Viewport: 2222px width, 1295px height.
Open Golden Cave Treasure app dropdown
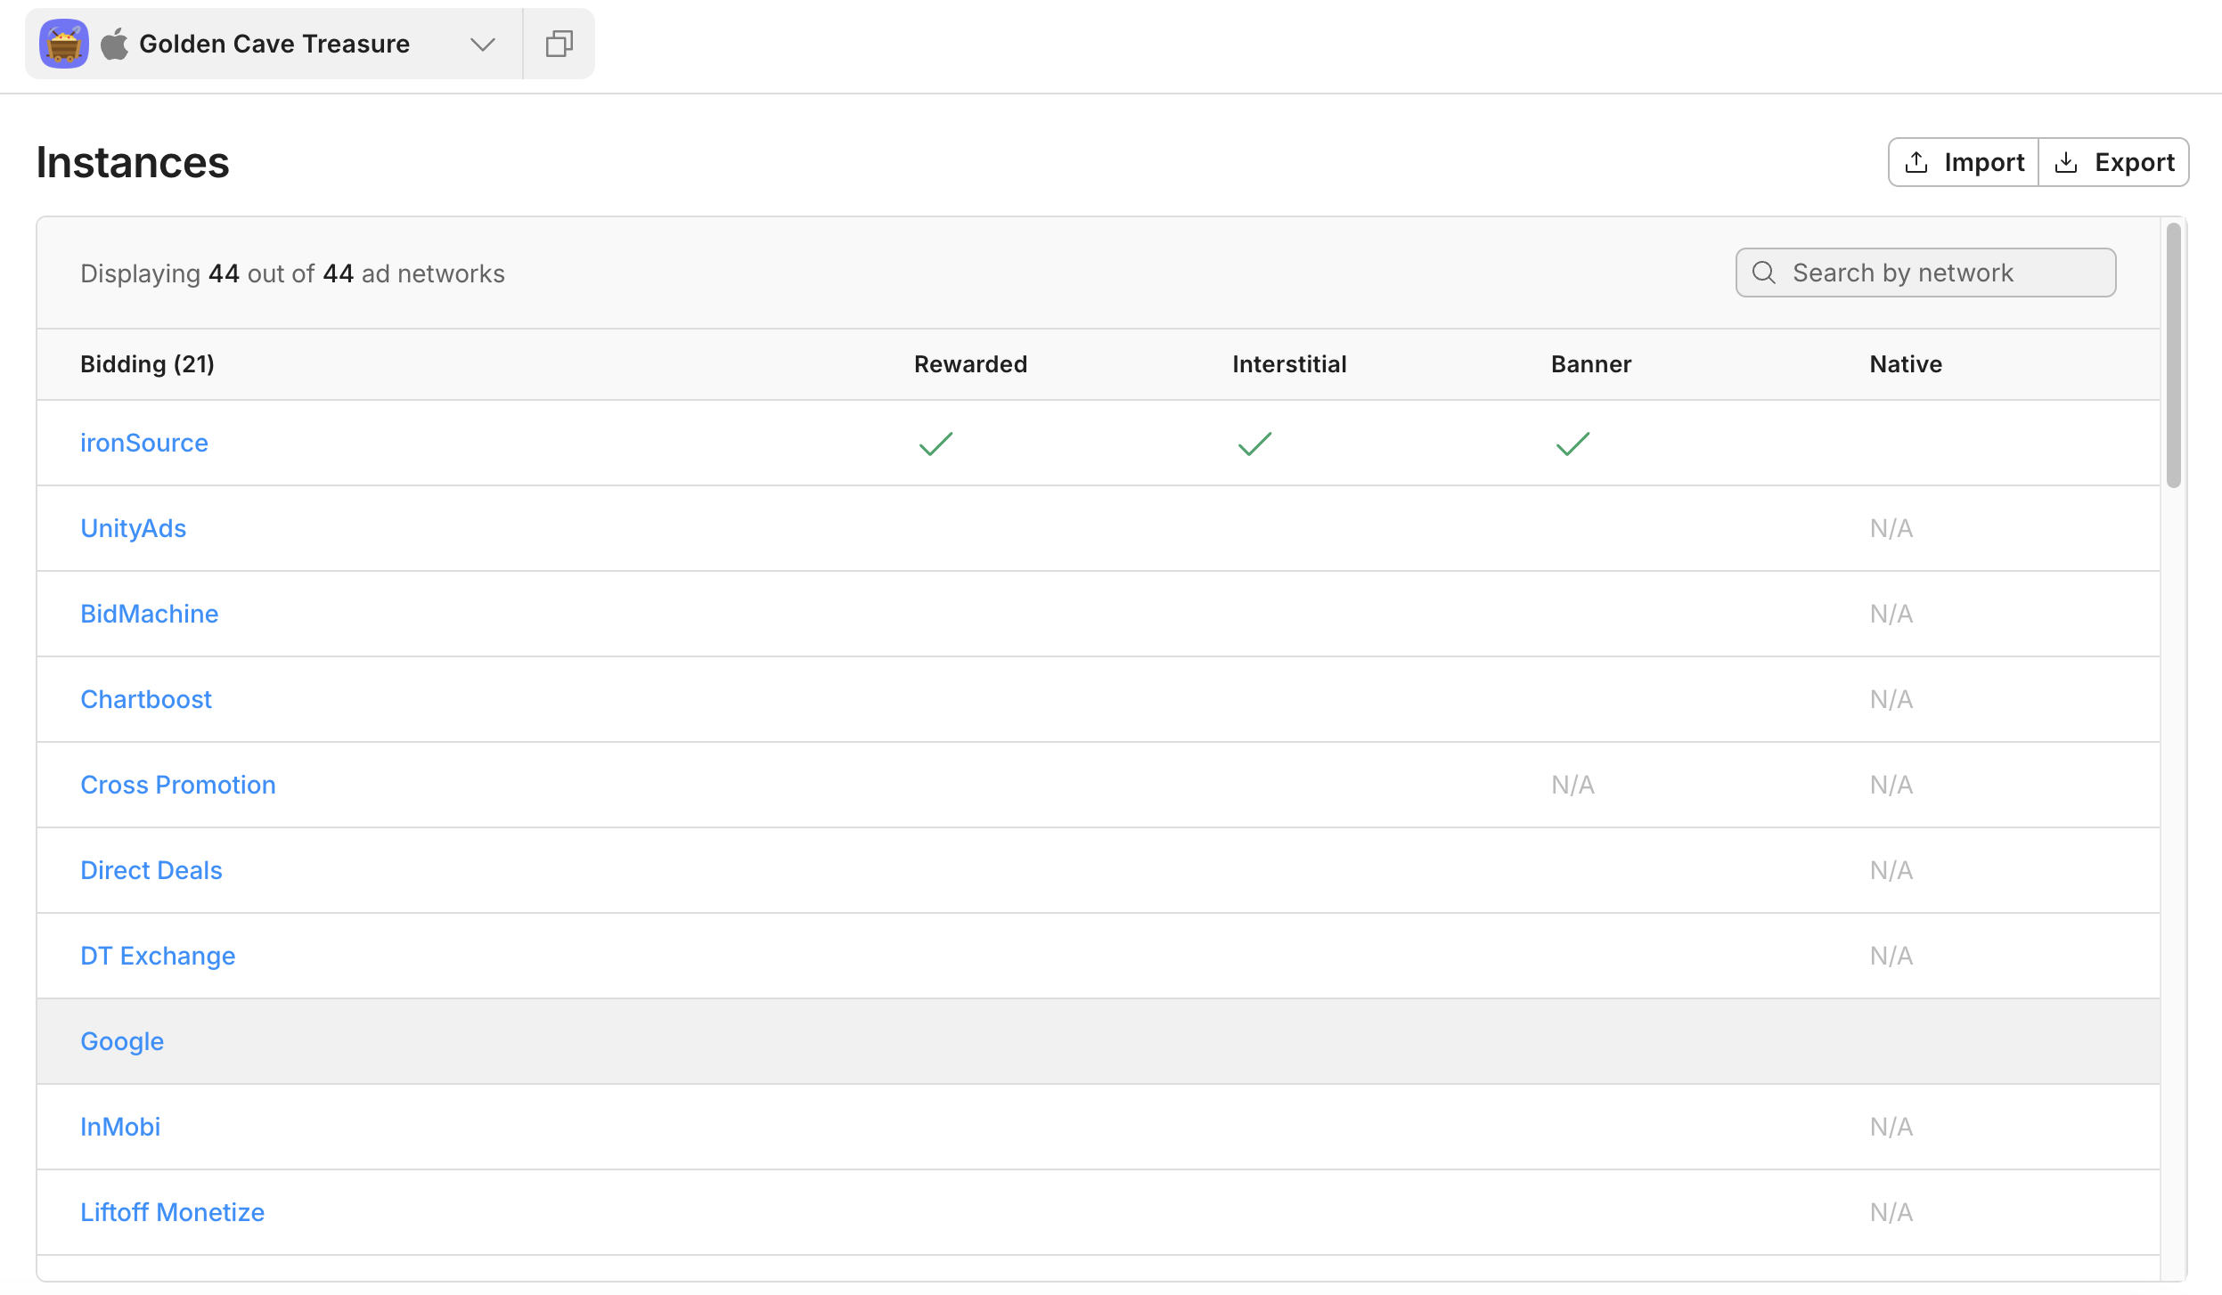[x=274, y=44]
